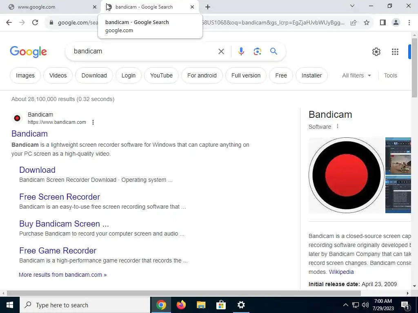Select the Installer filter chip
The image size is (418, 313).
click(x=311, y=75)
